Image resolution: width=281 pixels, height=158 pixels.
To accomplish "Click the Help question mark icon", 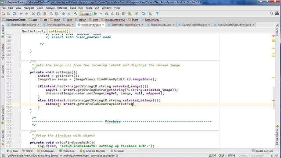I will pyautogui.click(x=157, y=14).
